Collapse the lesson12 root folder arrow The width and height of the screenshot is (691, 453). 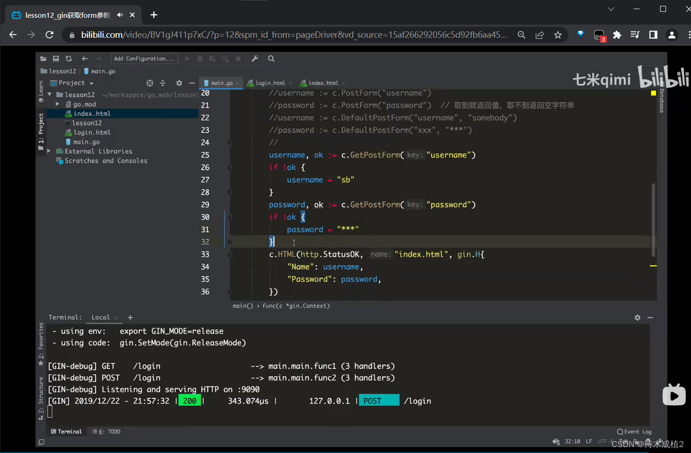pyautogui.click(x=50, y=95)
